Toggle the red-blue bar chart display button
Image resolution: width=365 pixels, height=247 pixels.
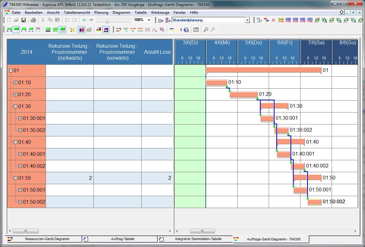pyautogui.click(x=81, y=30)
